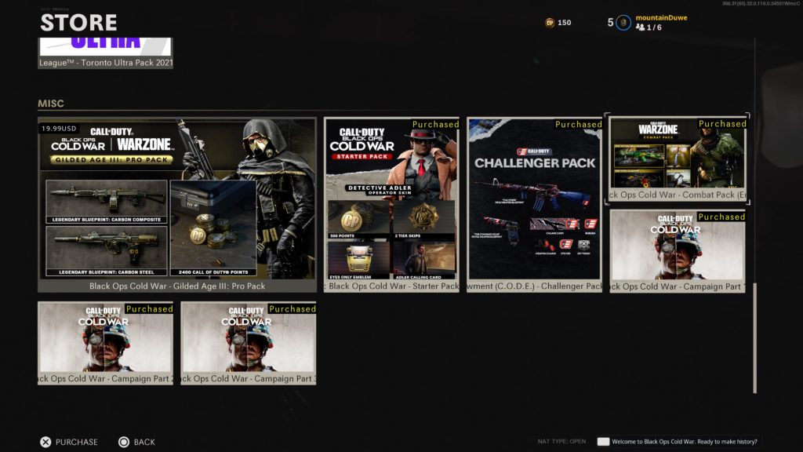
Task: Click the circle Back button icon
Action: tap(123, 442)
